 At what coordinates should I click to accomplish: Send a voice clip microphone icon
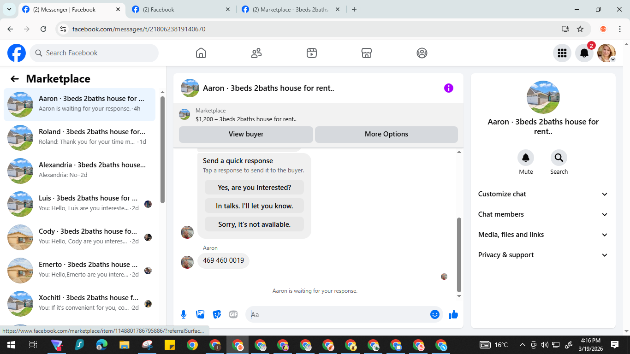pos(184,314)
